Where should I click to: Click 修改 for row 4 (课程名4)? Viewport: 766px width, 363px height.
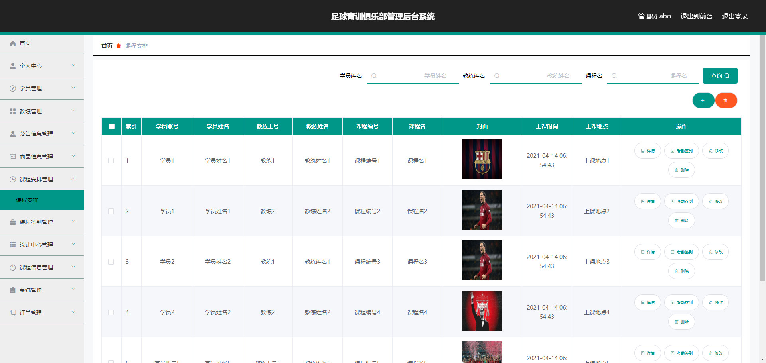pos(715,302)
